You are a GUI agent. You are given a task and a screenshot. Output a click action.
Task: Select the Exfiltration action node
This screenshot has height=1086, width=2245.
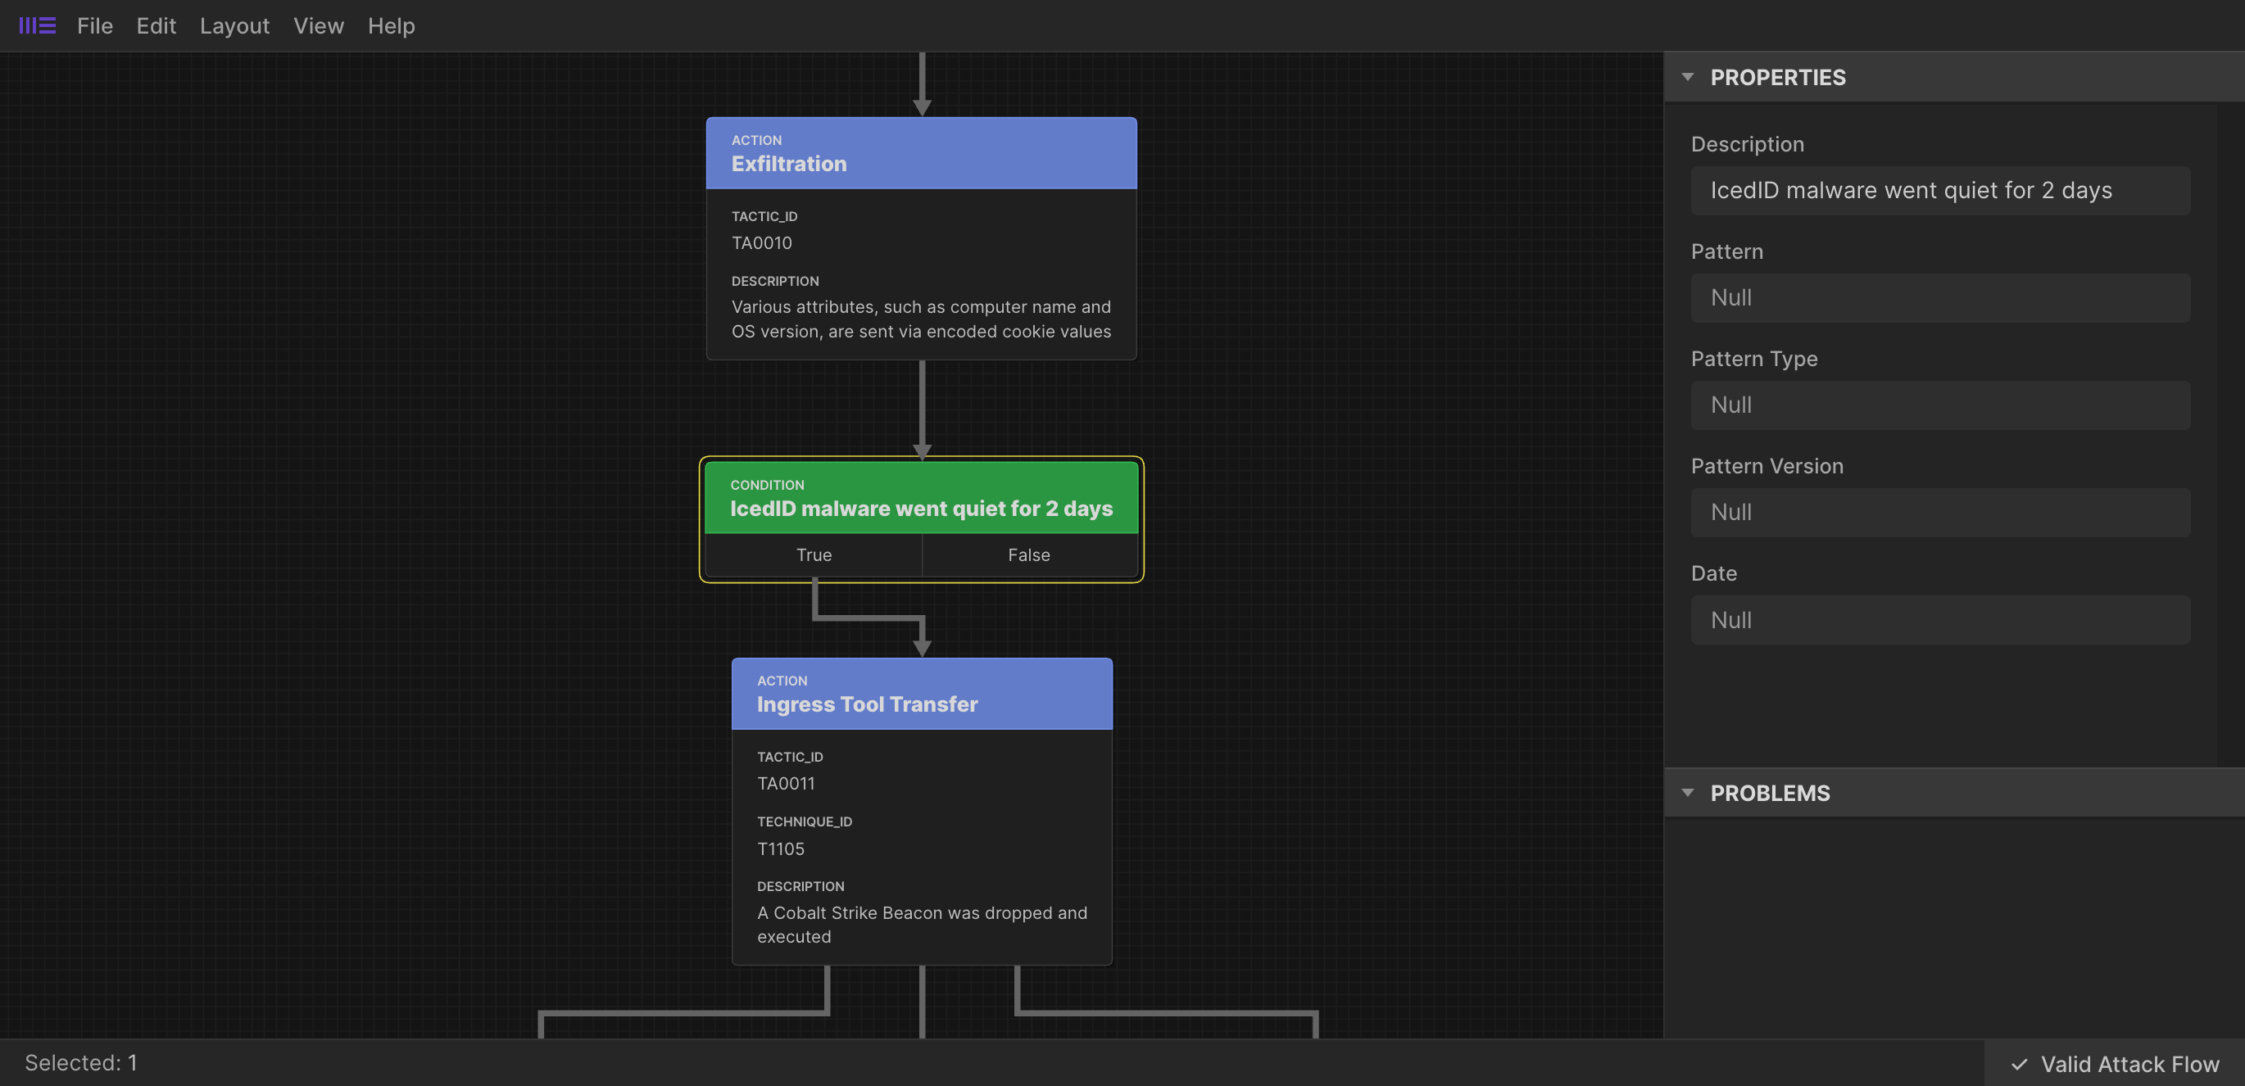click(921, 153)
